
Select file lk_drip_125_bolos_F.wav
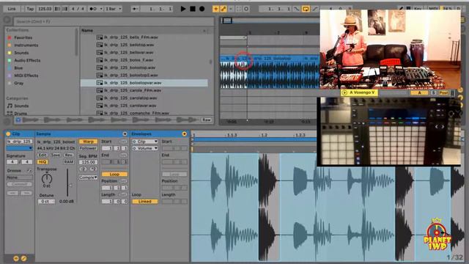129,60
